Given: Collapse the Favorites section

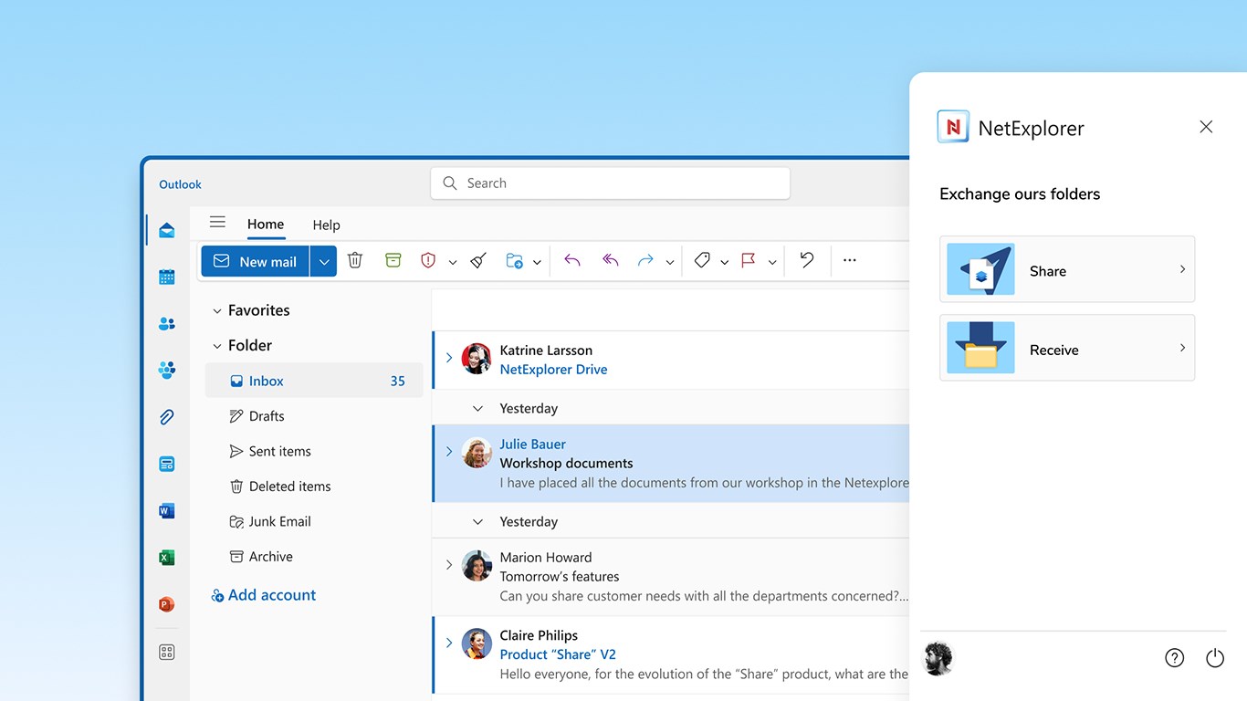Looking at the screenshot, I should pyautogui.click(x=217, y=311).
